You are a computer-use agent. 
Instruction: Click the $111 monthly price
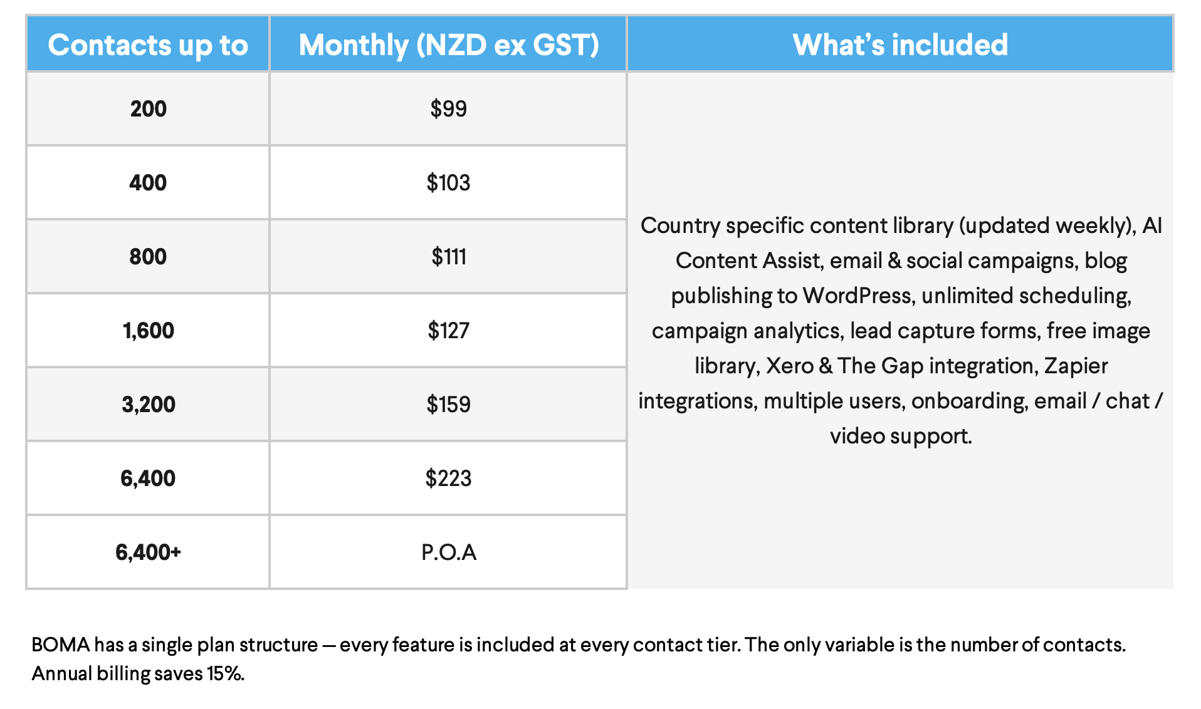click(449, 257)
